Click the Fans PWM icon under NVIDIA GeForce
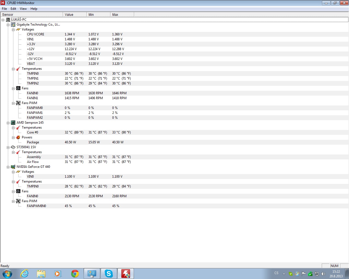The image size is (349, 279). (18, 201)
